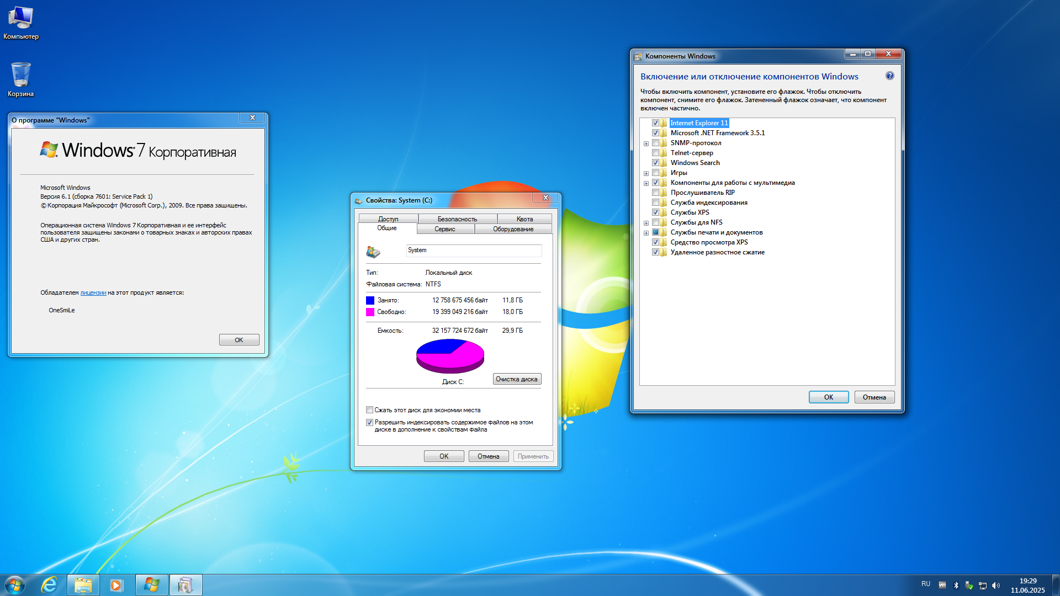Select the Общие tab
The height and width of the screenshot is (596, 1060).
pos(387,228)
